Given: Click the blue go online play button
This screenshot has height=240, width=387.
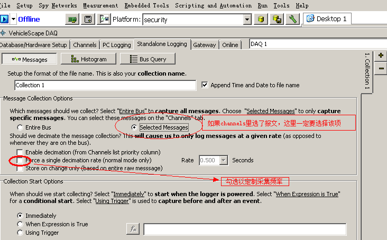Looking at the screenshot, I should [4, 19].
